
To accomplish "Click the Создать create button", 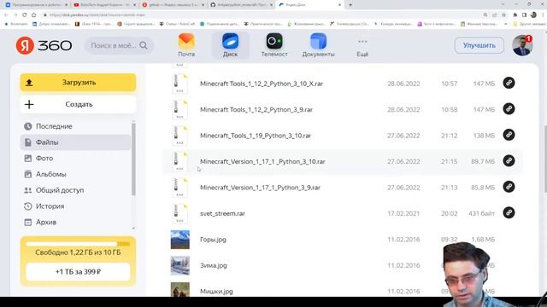I will pyautogui.click(x=78, y=104).
